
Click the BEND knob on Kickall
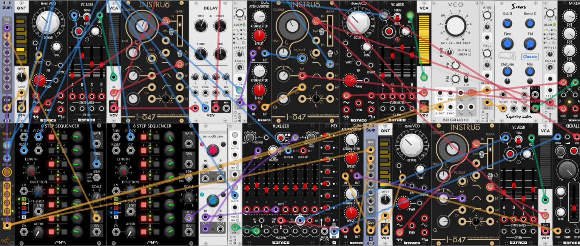(561, 212)
